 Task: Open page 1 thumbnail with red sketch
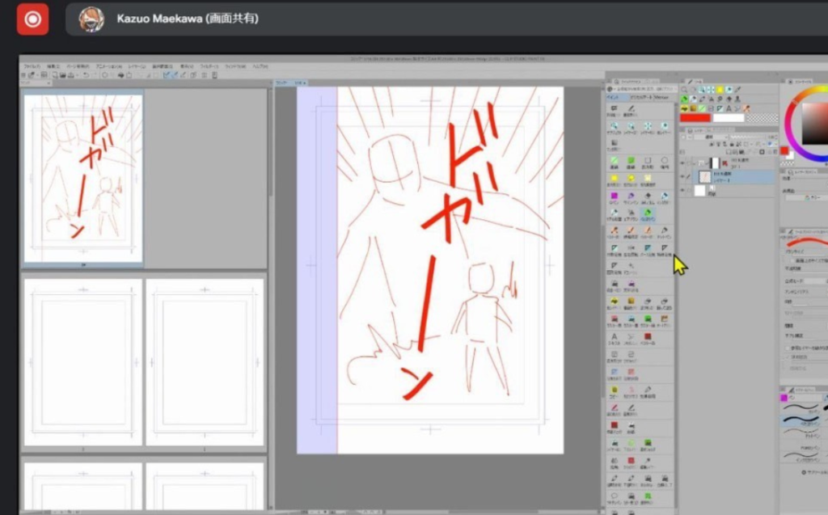point(83,178)
